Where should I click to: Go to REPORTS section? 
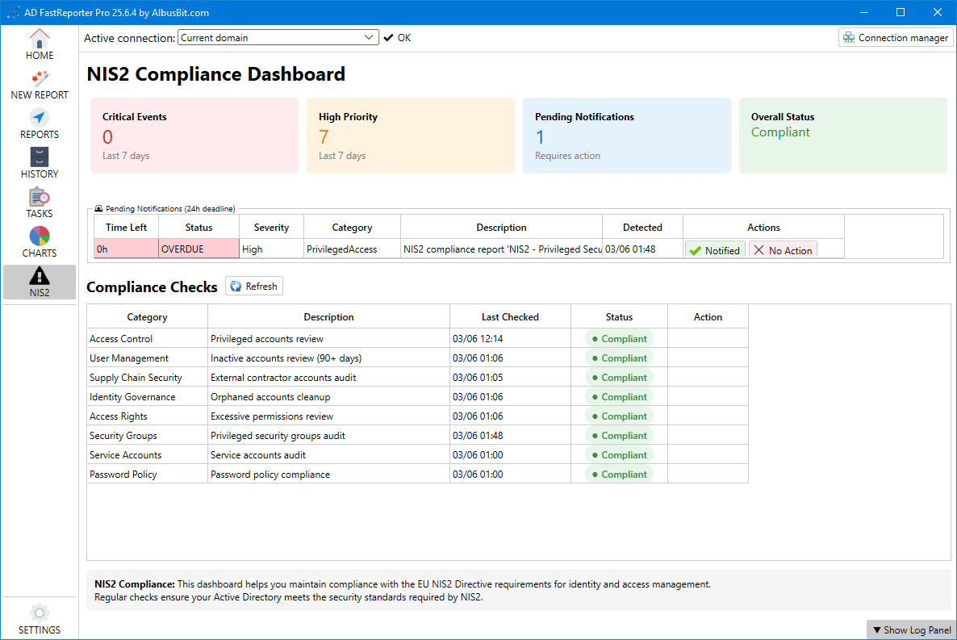pos(39,124)
